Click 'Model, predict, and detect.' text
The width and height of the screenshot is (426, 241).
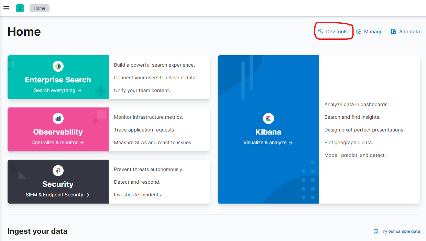(355, 155)
